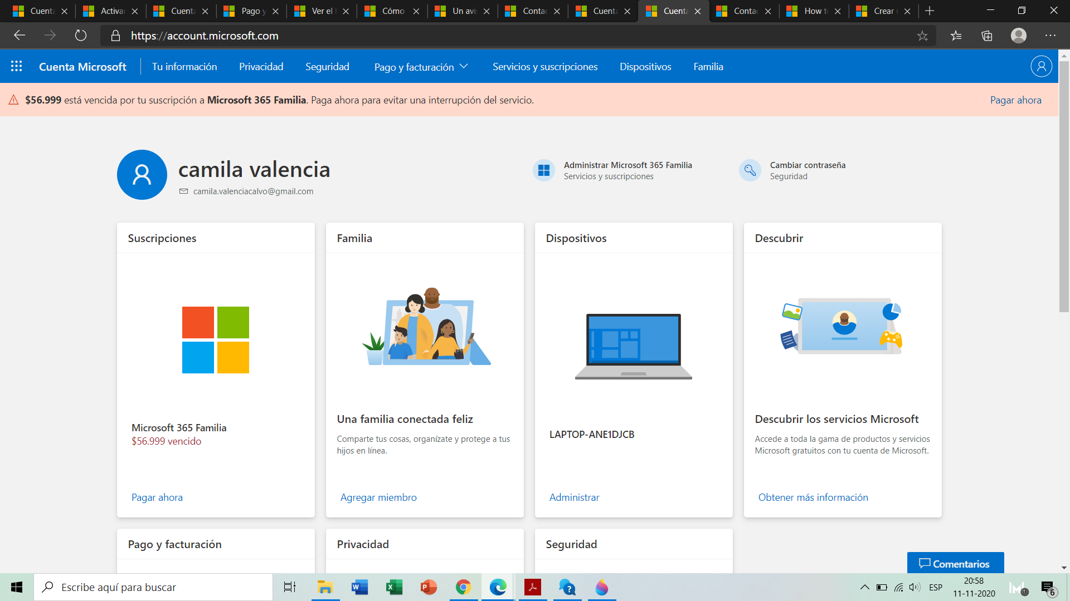1070x601 pixels.
Task: Click the Cambiar contraseña key icon
Action: point(750,170)
